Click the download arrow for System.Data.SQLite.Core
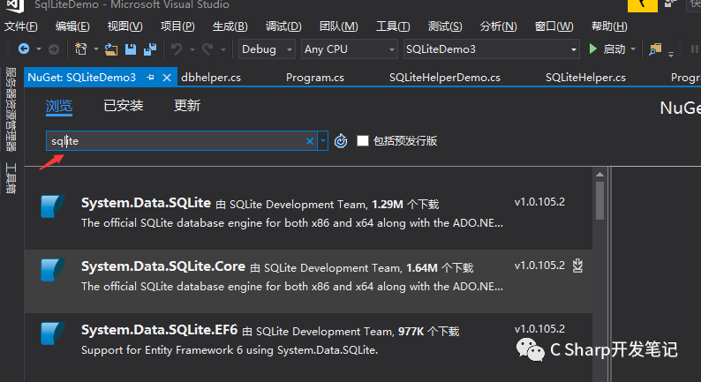 pyautogui.click(x=578, y=265)
